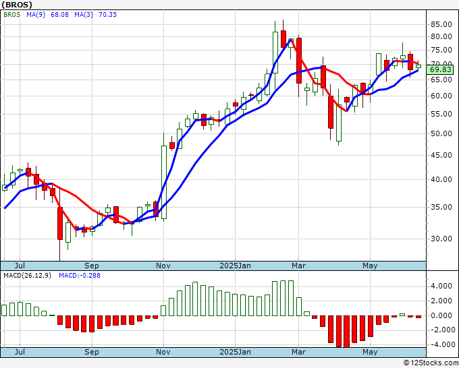Click Jul on the price chart time axis

coord(20,266)
